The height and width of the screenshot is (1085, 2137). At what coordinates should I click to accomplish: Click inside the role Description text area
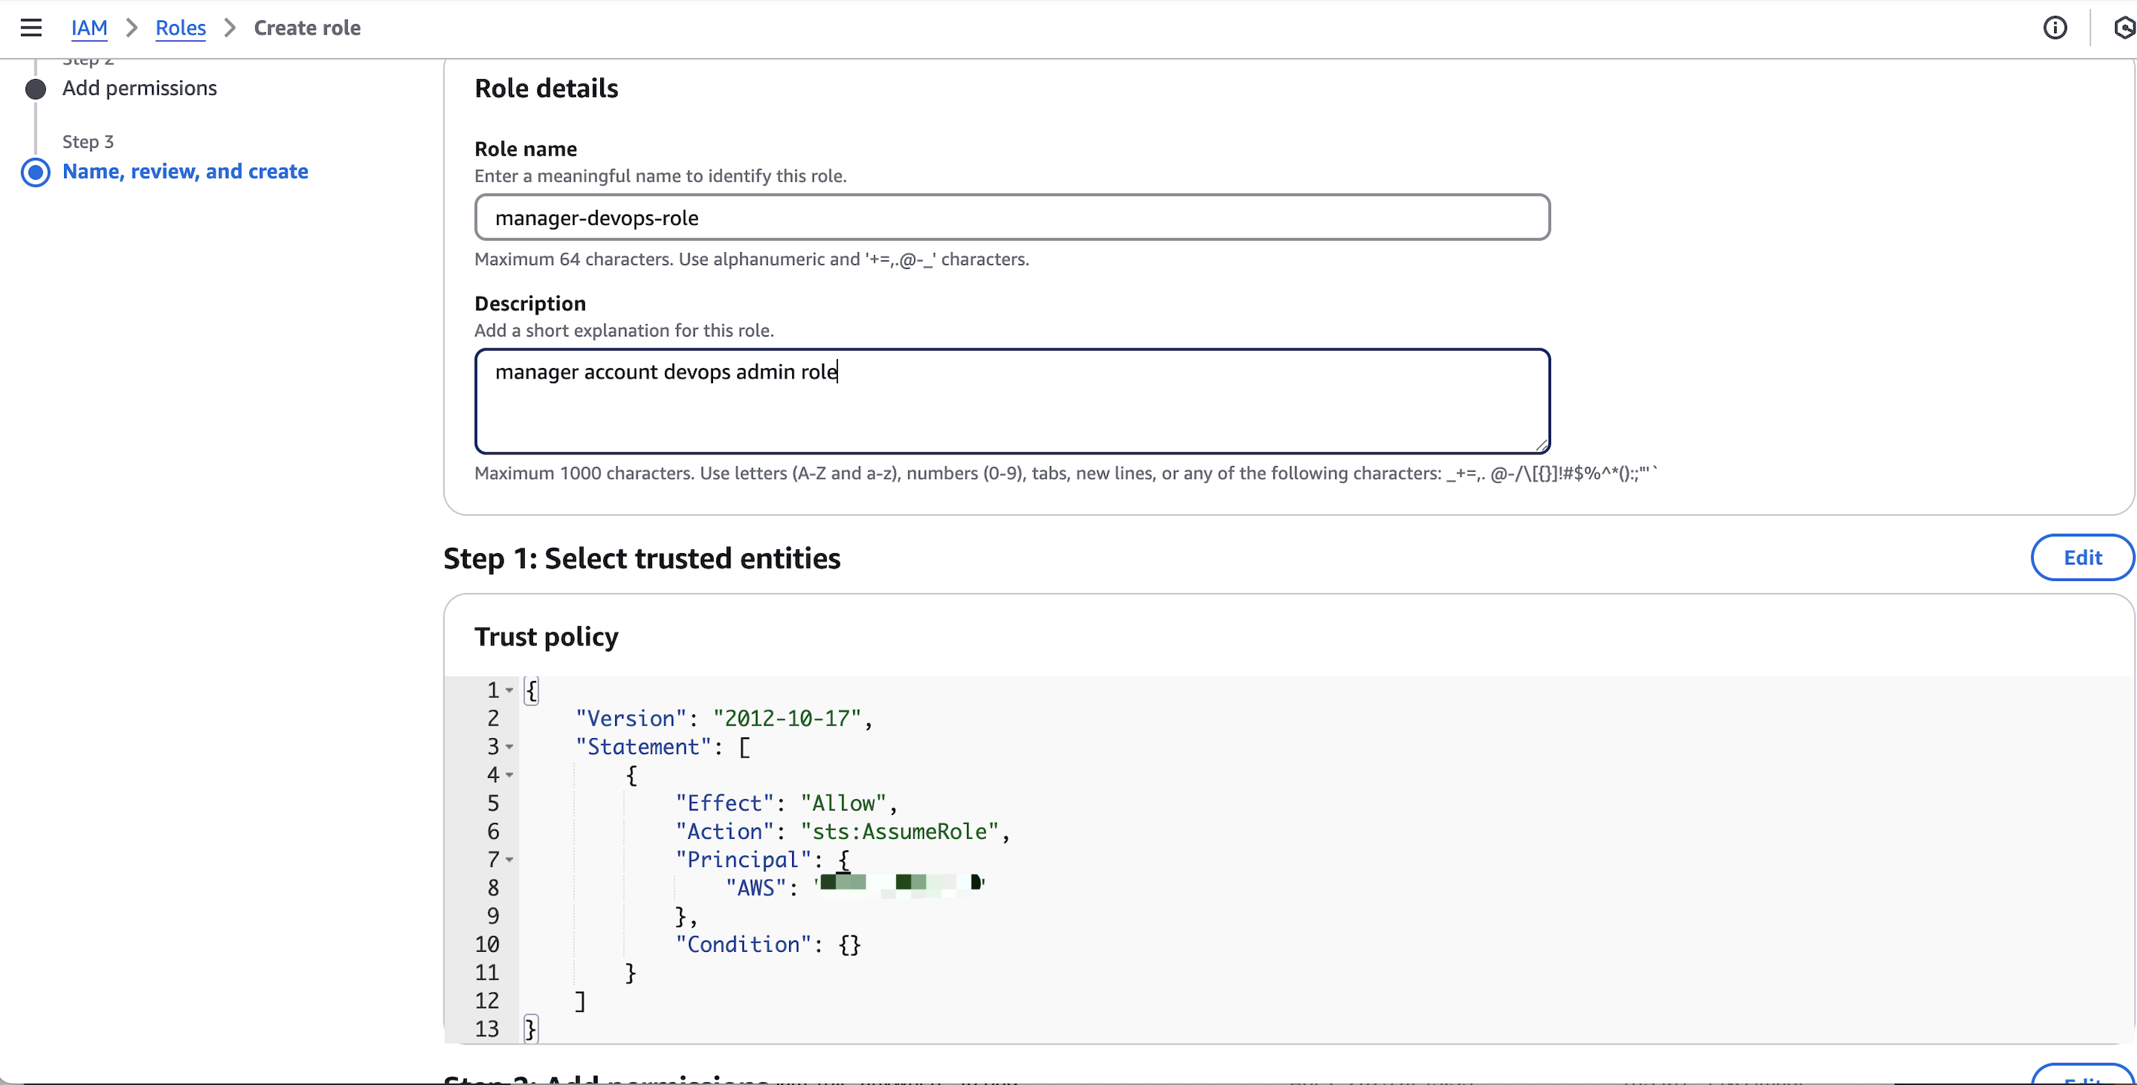(1011, 400)
